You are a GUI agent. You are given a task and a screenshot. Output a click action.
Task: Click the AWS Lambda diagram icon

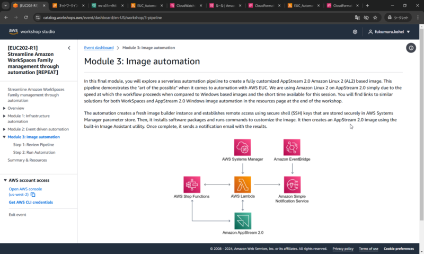243,185
